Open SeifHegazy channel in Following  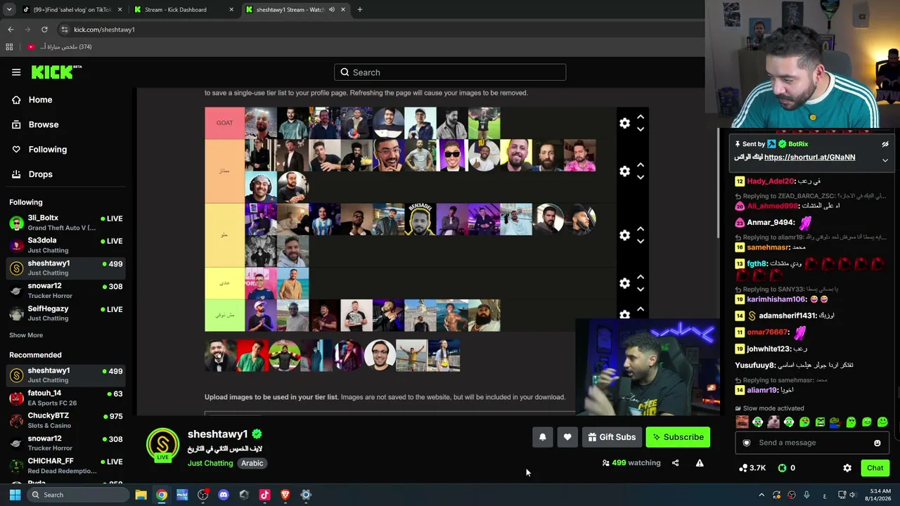point(67,313)
